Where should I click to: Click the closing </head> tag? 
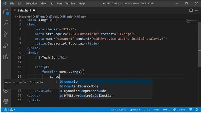(34, 48)
